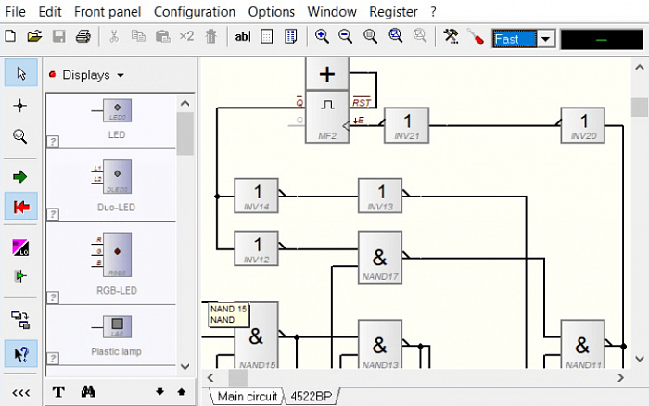
Task: Toggle the green arrow run button
Action: pos(19,177)
